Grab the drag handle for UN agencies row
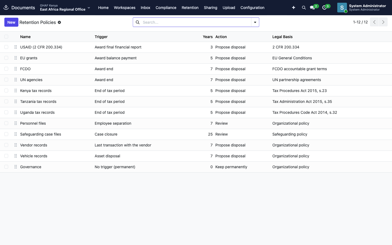This screenshot has width=392, height=245. point(16,80)
